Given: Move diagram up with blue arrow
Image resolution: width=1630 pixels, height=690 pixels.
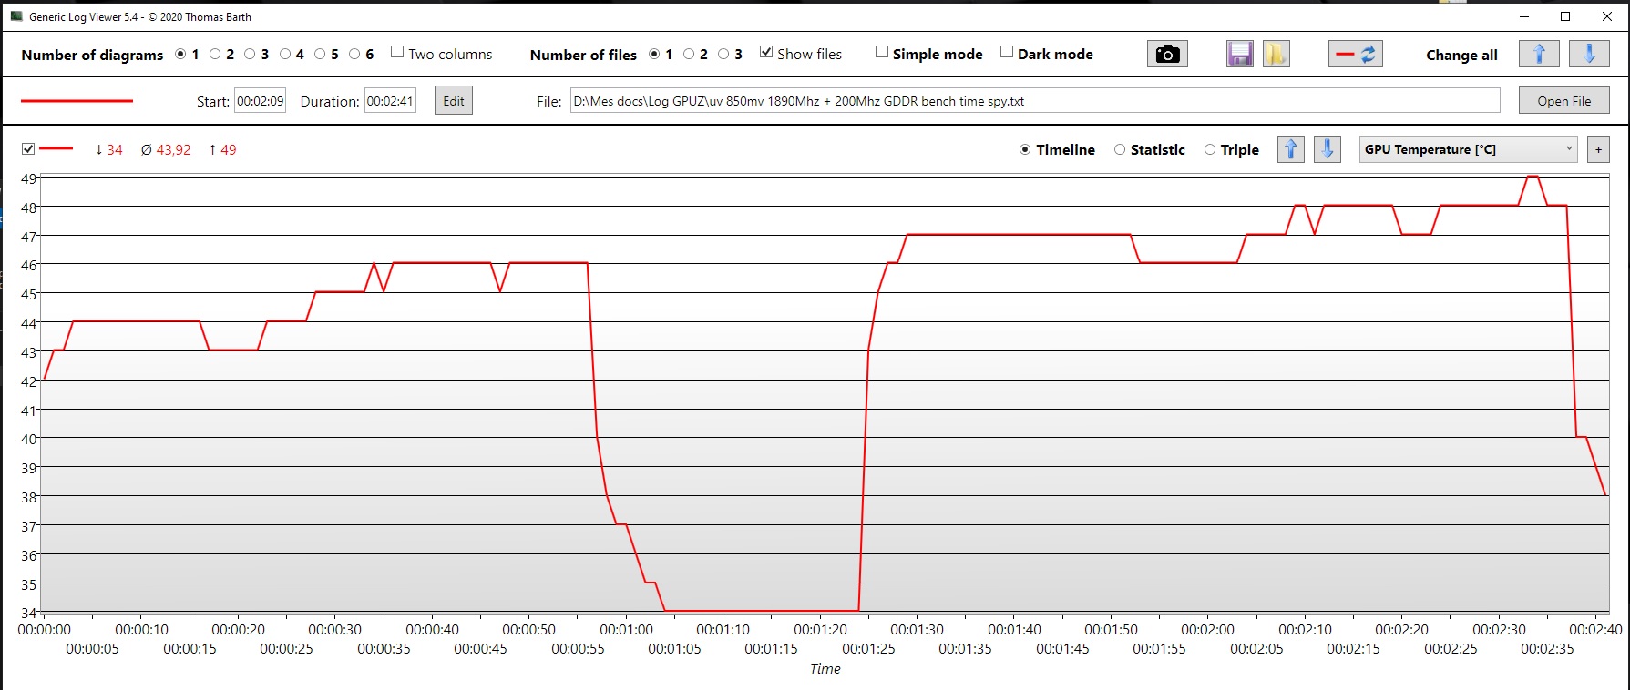Looking at the screenshot, I should pyautogui.click(x=1291, y=149).
